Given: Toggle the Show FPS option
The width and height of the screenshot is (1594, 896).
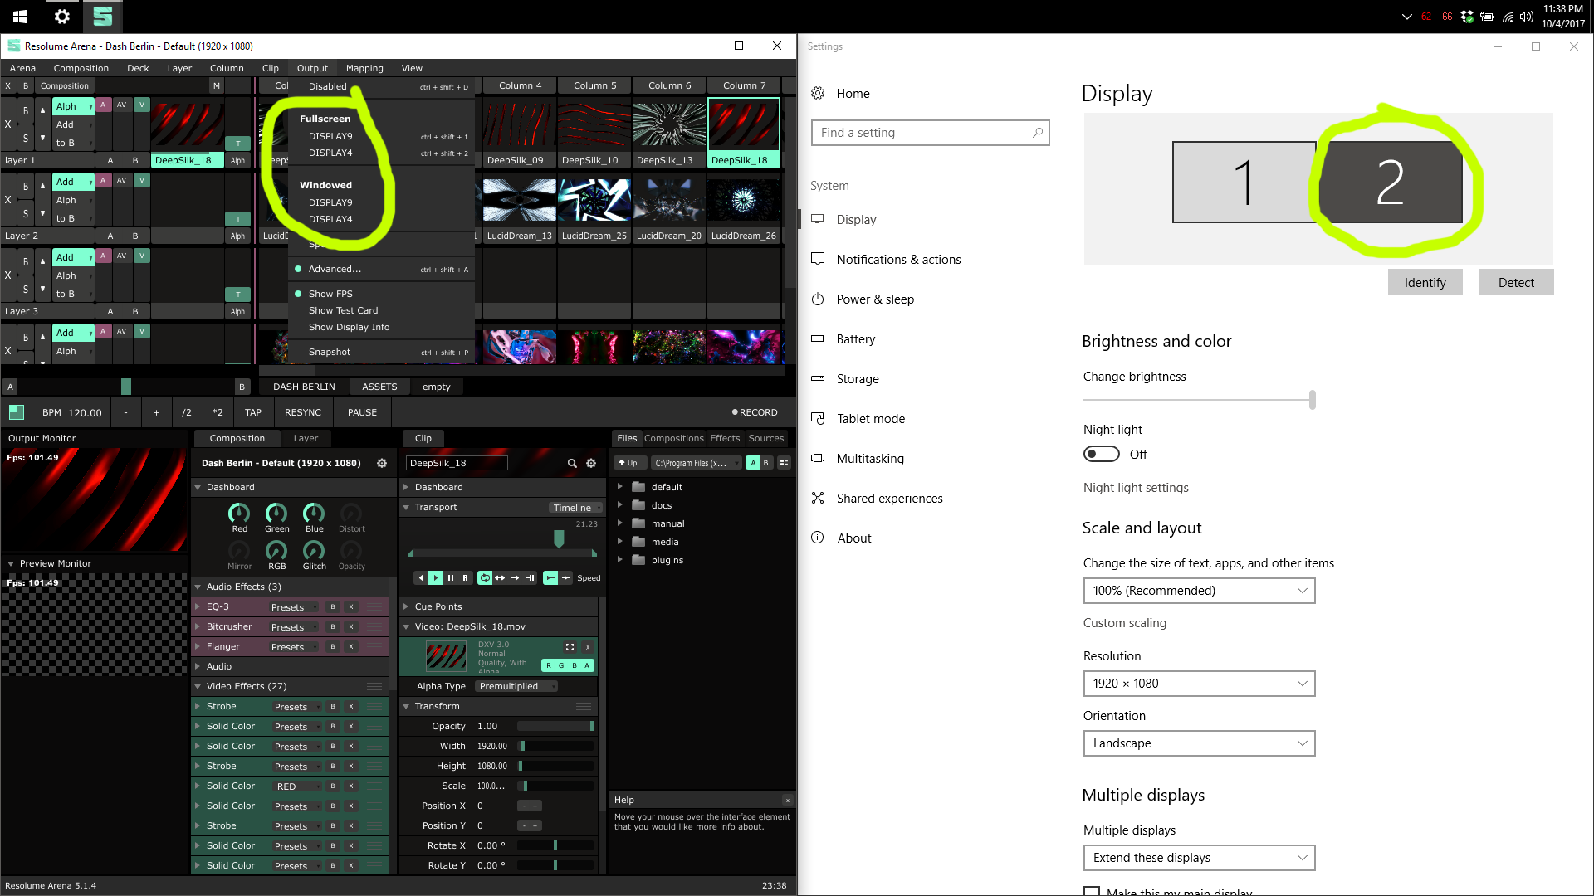Looking at the screenshot, I should (330, 294).
